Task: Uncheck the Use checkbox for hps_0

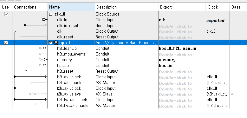Action: point(6,43)
